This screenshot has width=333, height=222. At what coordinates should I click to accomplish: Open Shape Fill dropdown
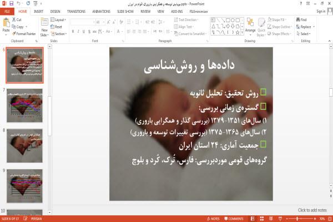tap(277, 20)
